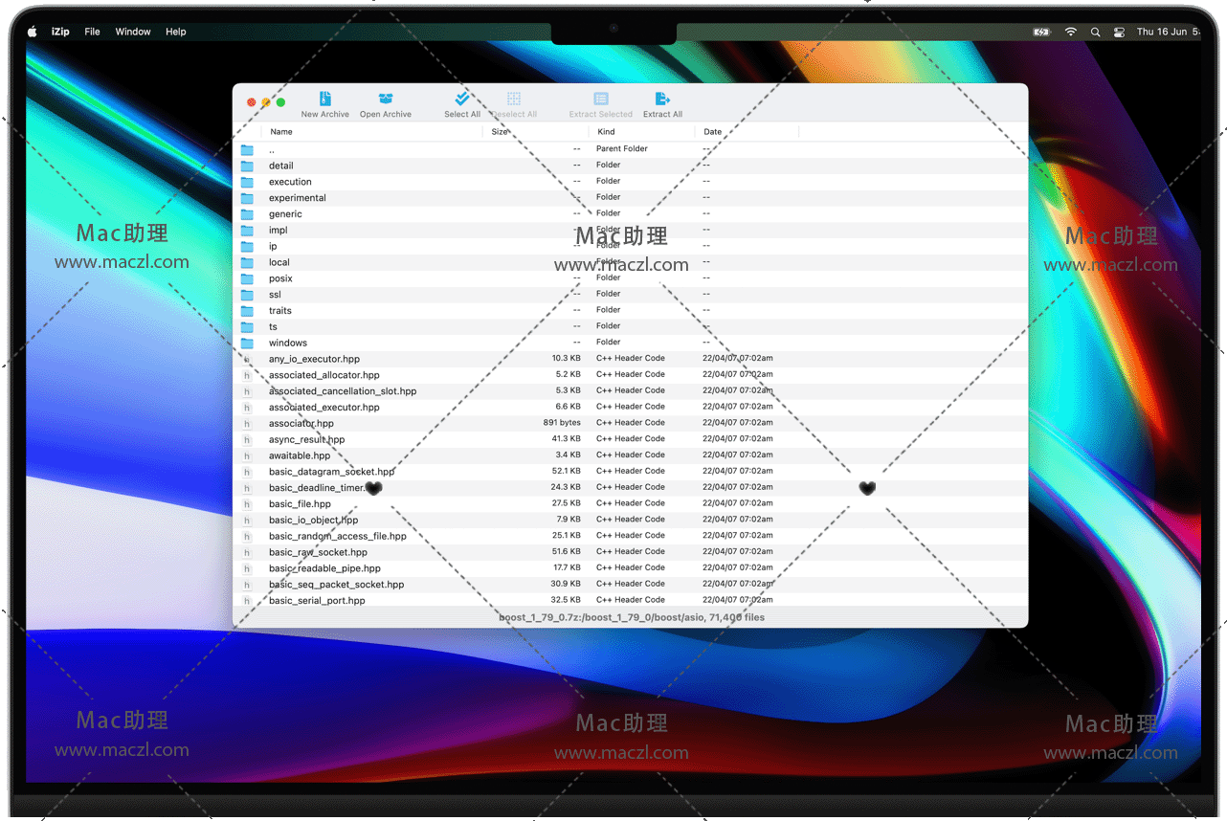Sort by the Kind column header
This screenshot has height=821, width=1227.
[x=642, y=132]
